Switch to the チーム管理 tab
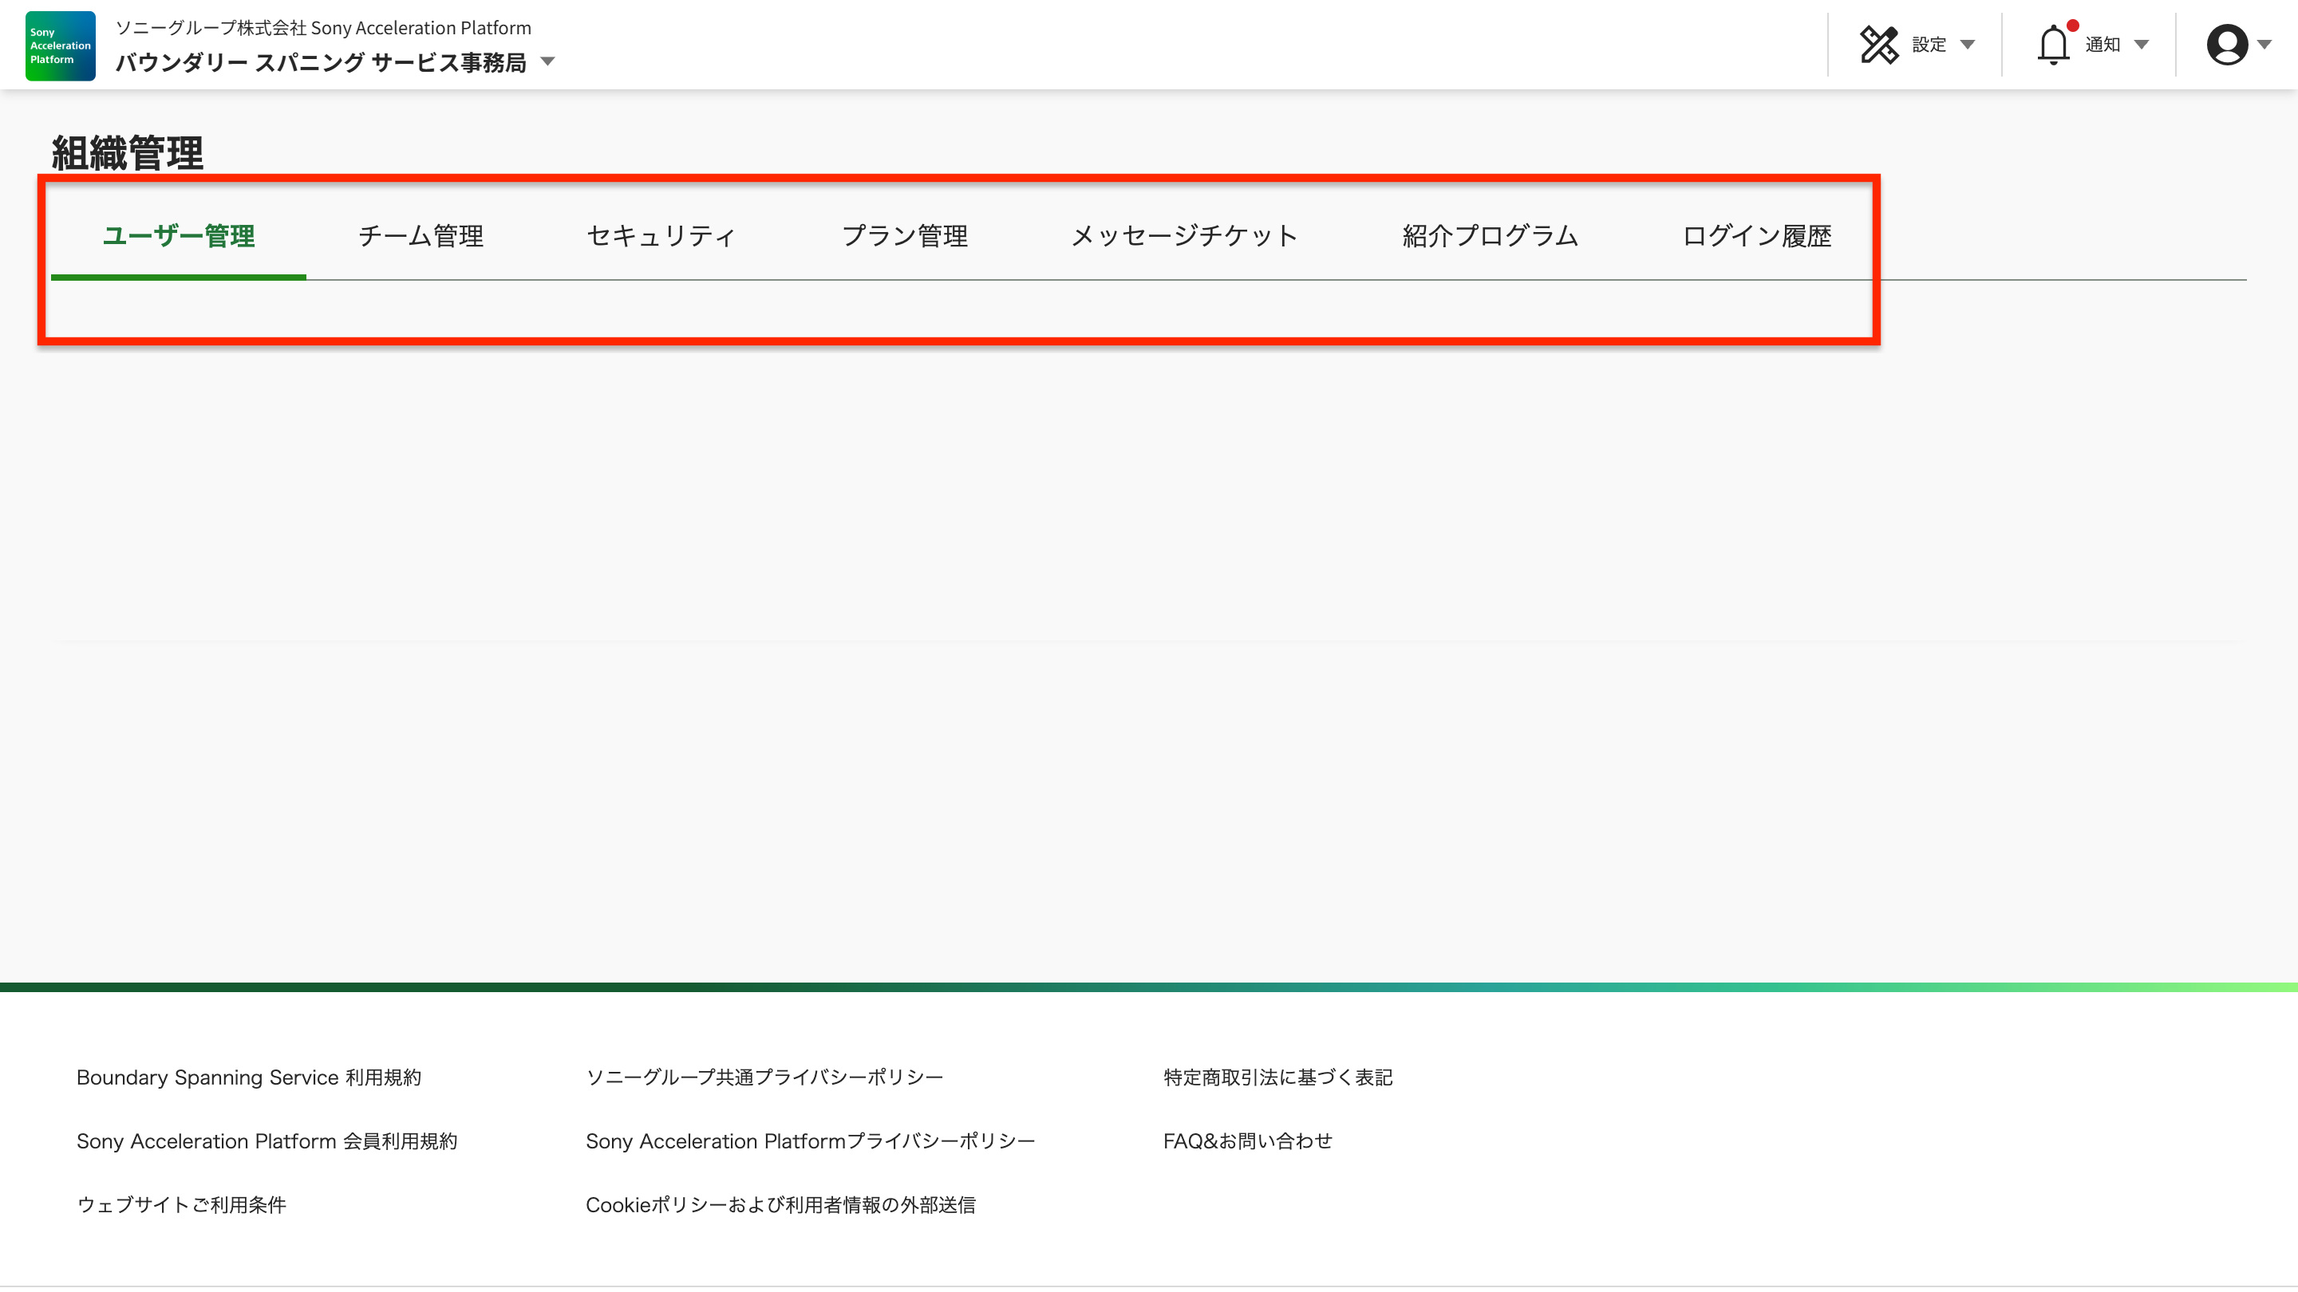The height and width of the screenshot is (1292, 2298). coord(421,235)
